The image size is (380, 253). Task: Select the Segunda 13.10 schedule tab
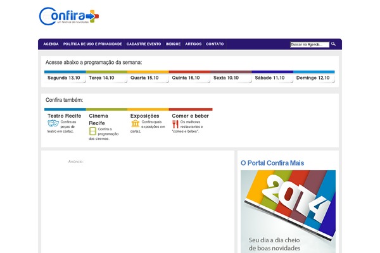tap(65, 78)
